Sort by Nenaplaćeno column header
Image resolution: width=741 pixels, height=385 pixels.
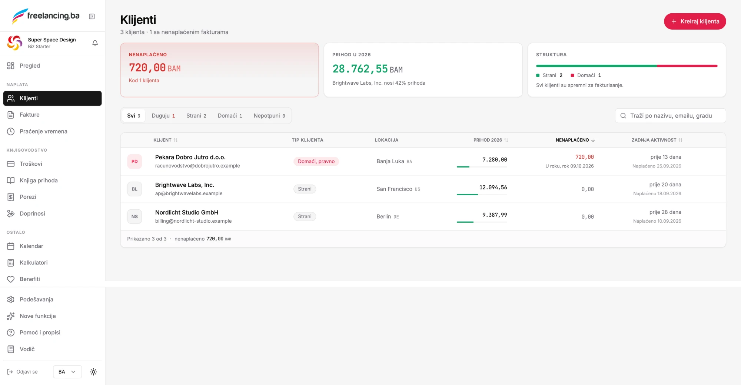575,140
